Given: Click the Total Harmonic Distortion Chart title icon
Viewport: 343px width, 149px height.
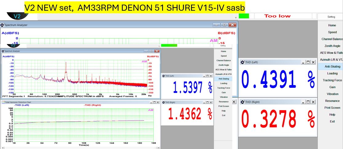Looking at the screenshot, I should [3, 102].
